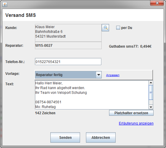This screenshot has width=166, height=148.
Task: Place cursor in Mo: Ruhetag line
Action: pos(46,107)
